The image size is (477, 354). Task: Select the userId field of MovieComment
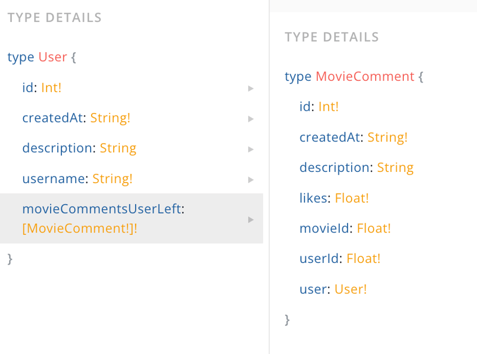pos(315,258)
